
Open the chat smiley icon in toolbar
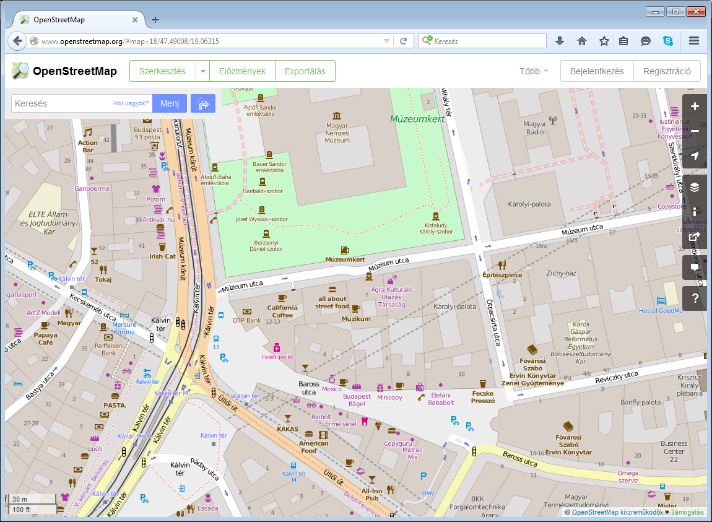click(645, 41)
